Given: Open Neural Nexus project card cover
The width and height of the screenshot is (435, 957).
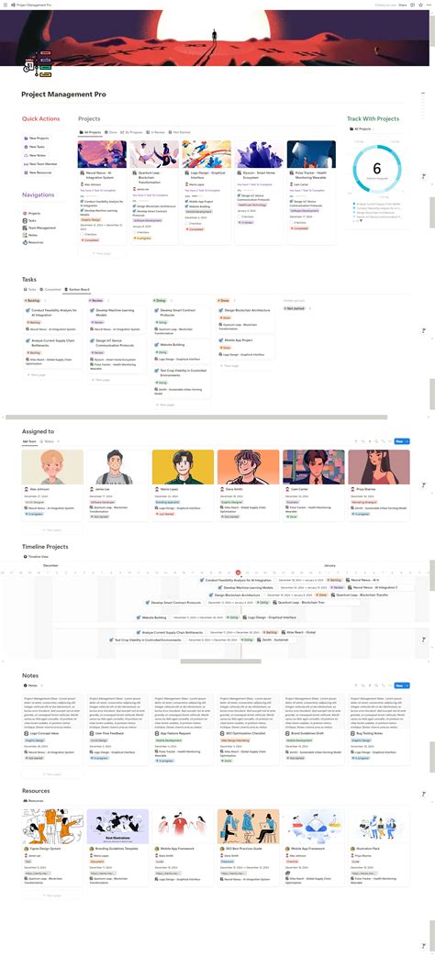Looking at the screenshot, I should tap(102, 154).
